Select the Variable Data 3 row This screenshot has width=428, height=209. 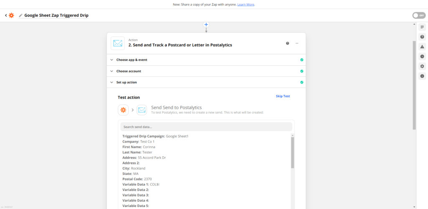point(136,195)
